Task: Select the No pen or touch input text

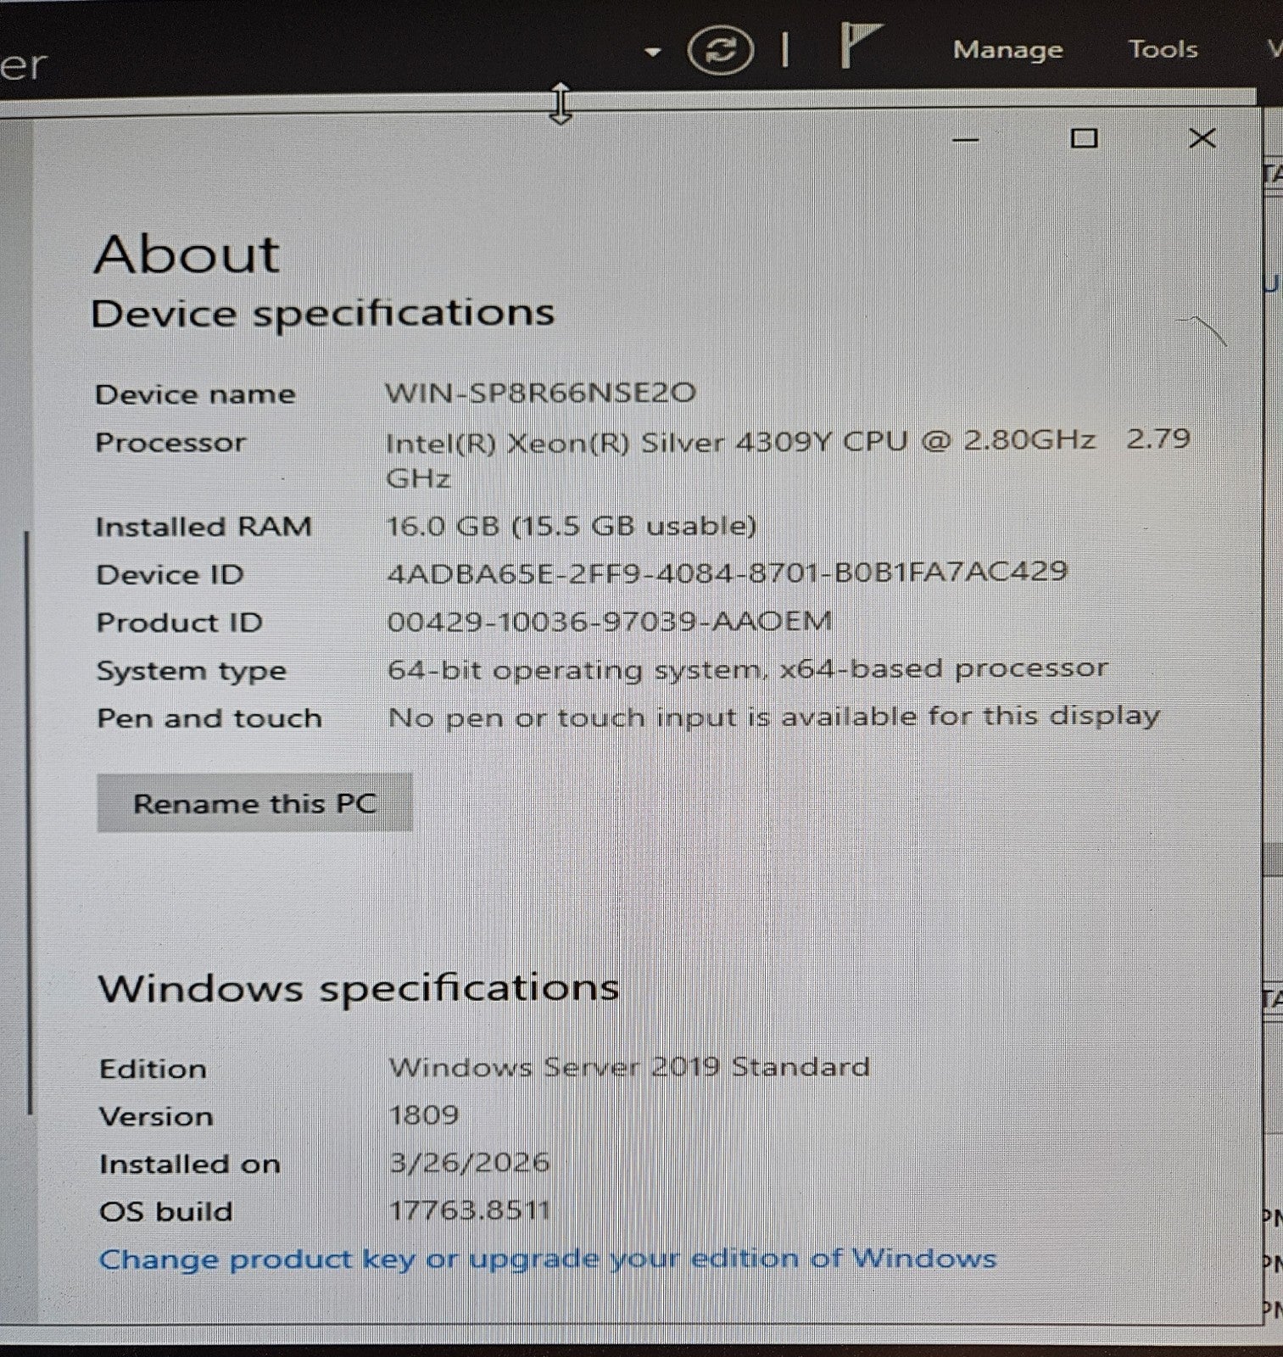Action: click(773, 718)
